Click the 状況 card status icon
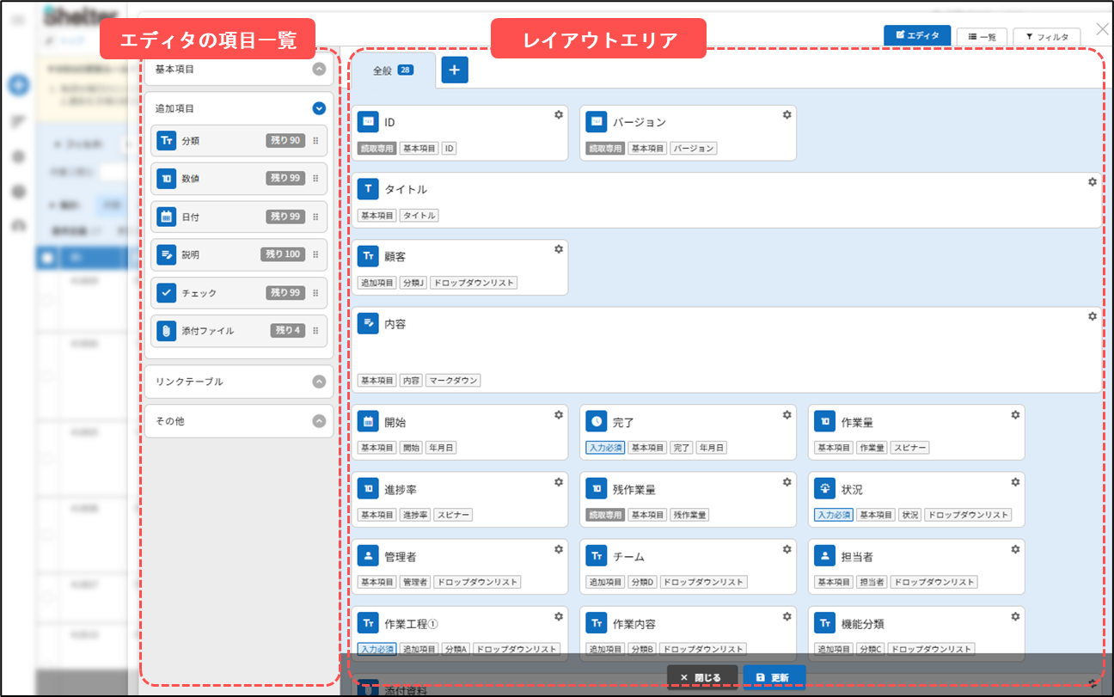The width and height of the screenshot is (1114, 697). click(825, 489)
